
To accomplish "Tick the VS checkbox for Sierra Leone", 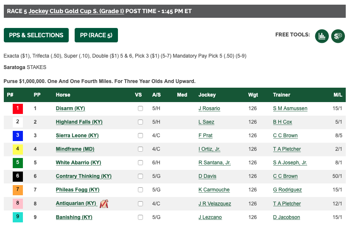I will coord(140,136).
